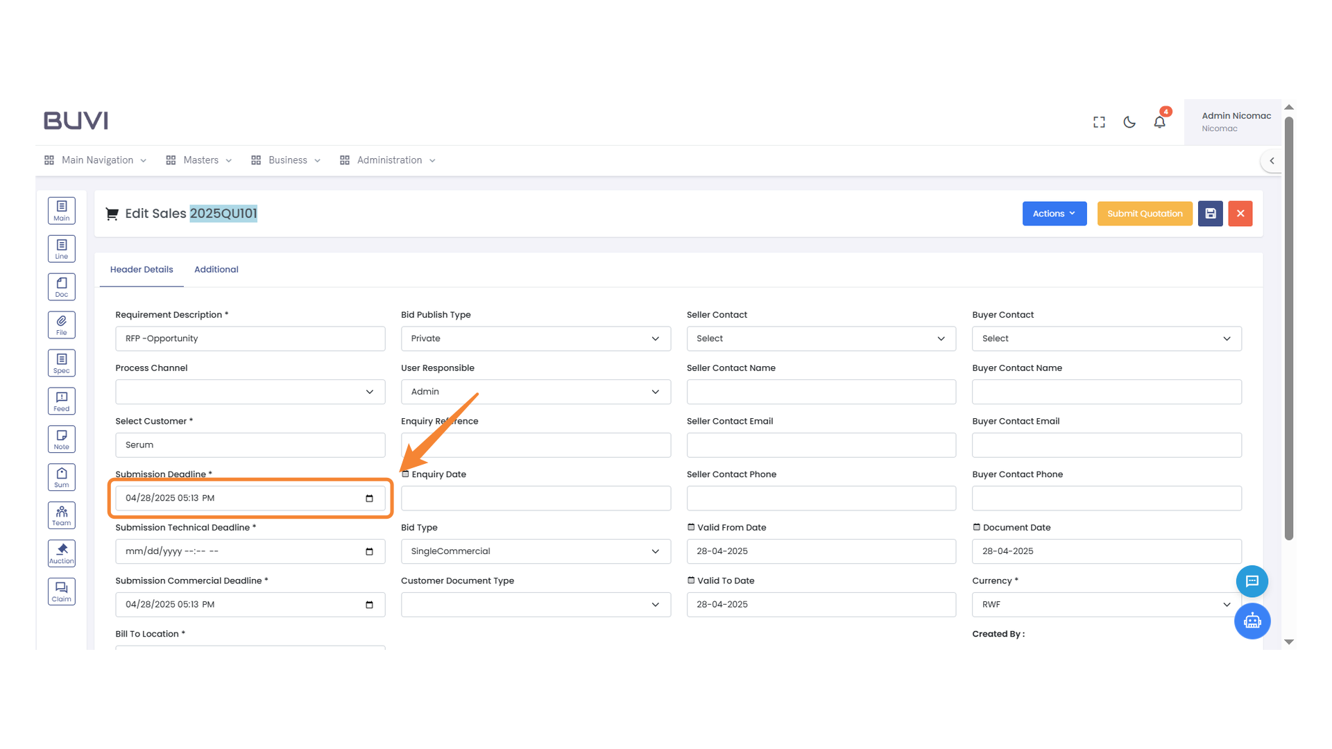Click the Enquiry Reference input field
Viewport: 1332px width, 749px height.
535,445
